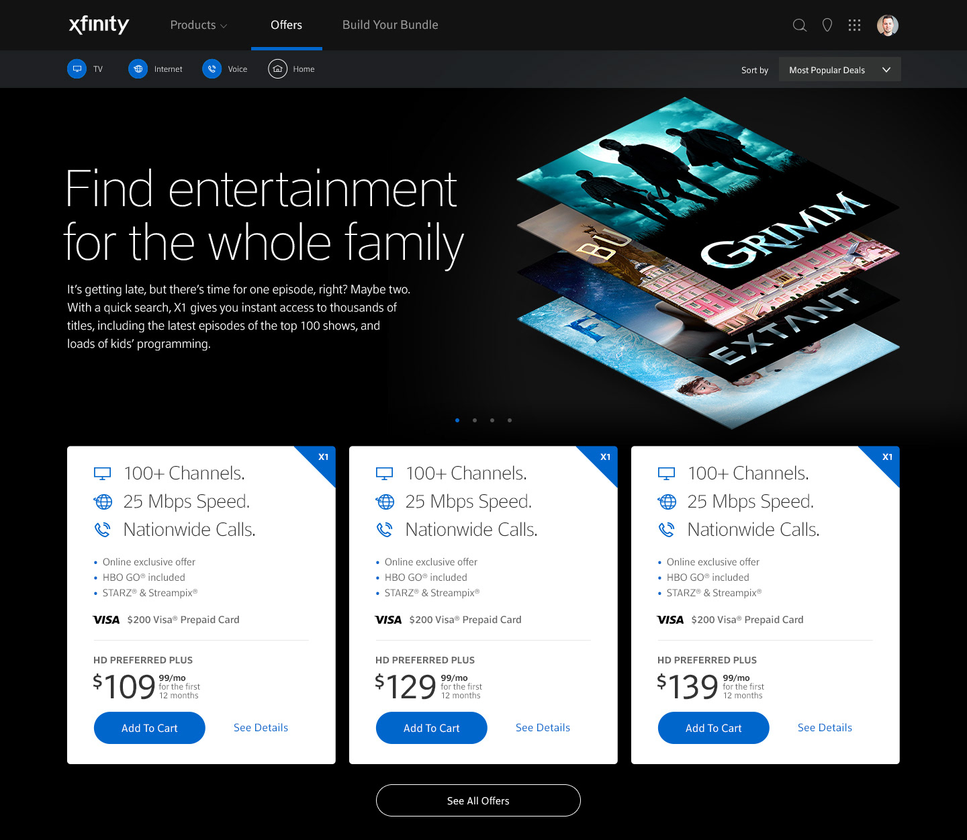Select the TV filter label

click(98, 69)
